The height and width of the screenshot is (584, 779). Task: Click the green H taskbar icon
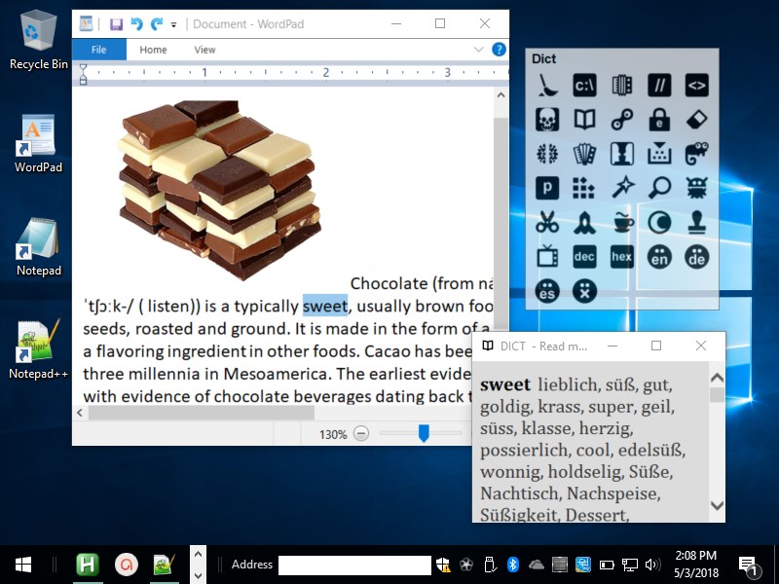[88, 565]
